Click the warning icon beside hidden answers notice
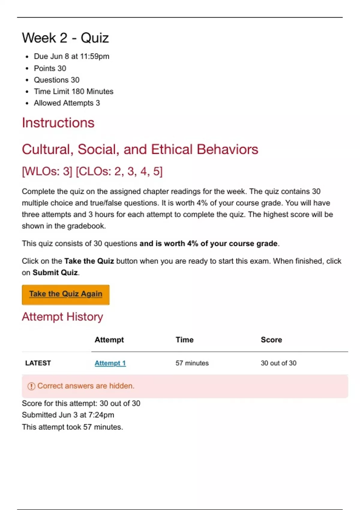Image resolution: width=360 pixels, height=510 pixels. (x=31, y=386)
